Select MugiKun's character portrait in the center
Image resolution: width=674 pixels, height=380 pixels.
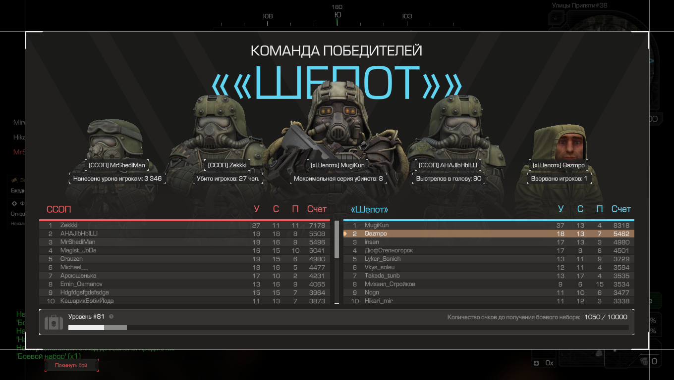(x=337, y=129)
